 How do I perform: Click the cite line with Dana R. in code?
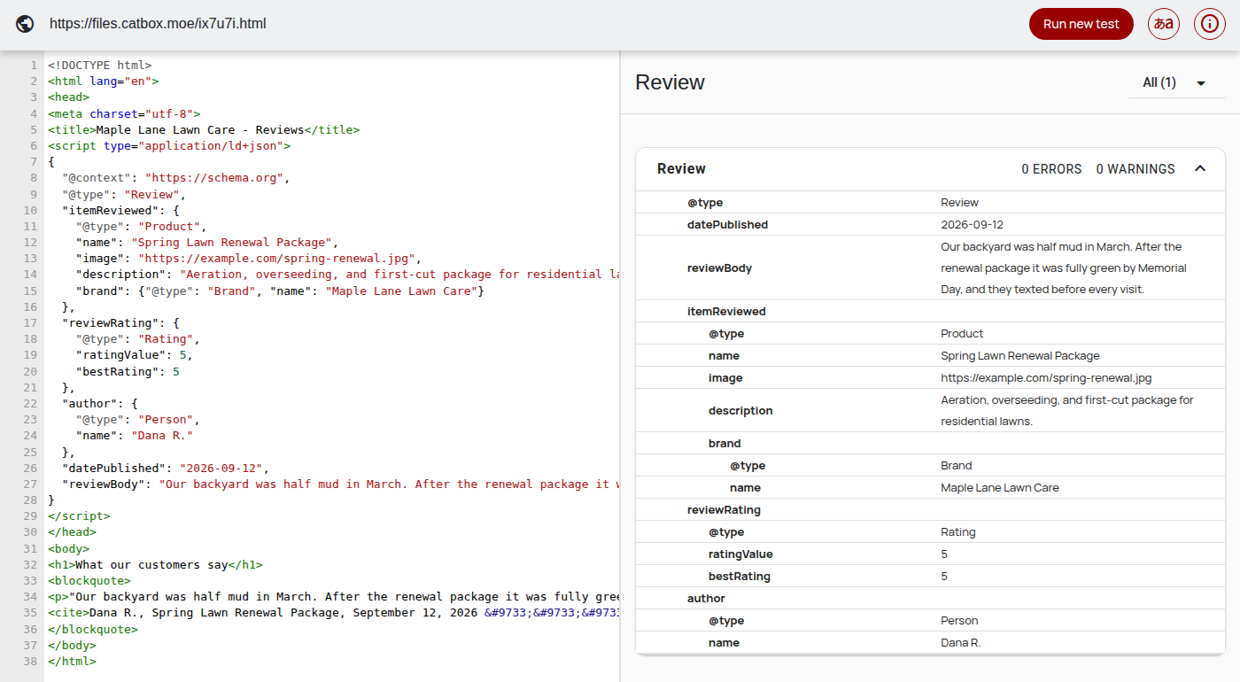point(333,613)
